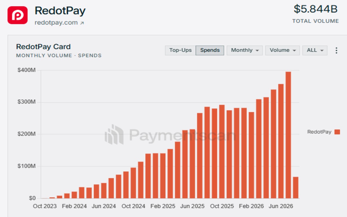Open the Monthly interval dropdown
Image resolution: width=347 pixels, height=217 pixels.
pyautogui.click(x=245, y=50)
